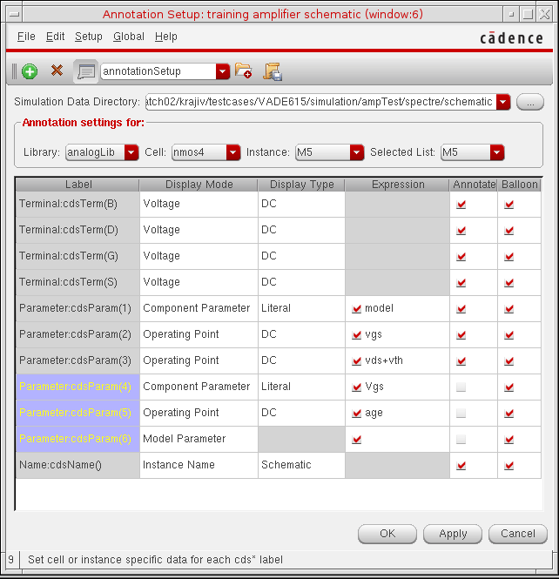Open the Selected List M5 dropdown
Viewport: 559px width, 579px height.
click(x=497, y=152)
